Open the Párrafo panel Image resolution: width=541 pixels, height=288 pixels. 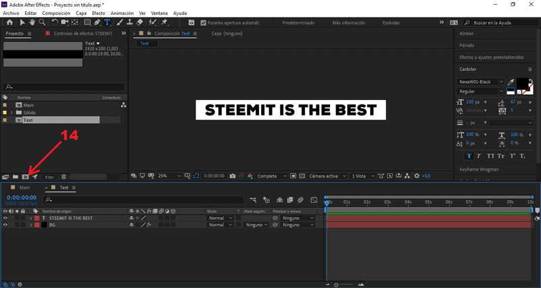pyautogui.click(x=467, y=45)
